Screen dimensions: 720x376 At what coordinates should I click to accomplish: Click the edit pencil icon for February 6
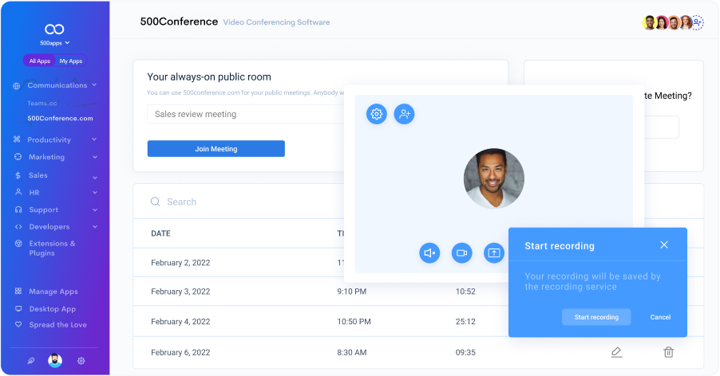(616, 352)
